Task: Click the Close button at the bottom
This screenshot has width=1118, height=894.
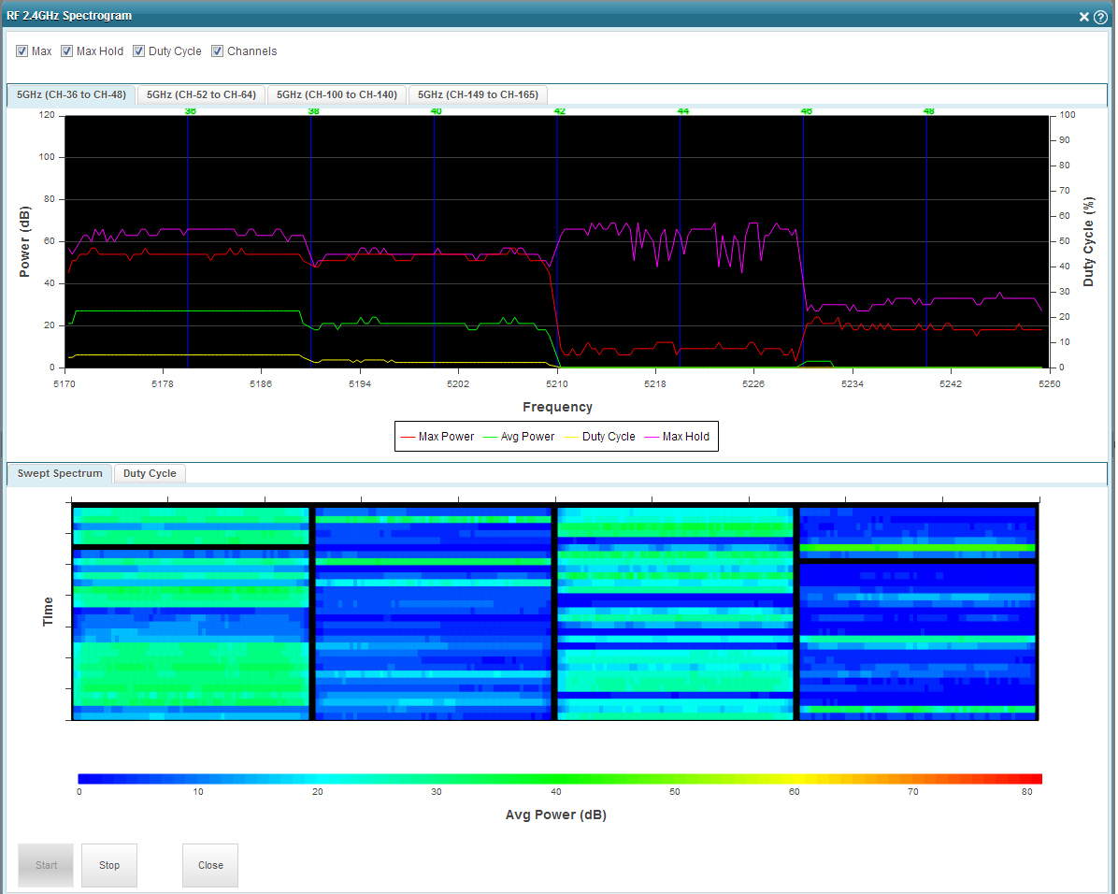Action: coord(210,865)
